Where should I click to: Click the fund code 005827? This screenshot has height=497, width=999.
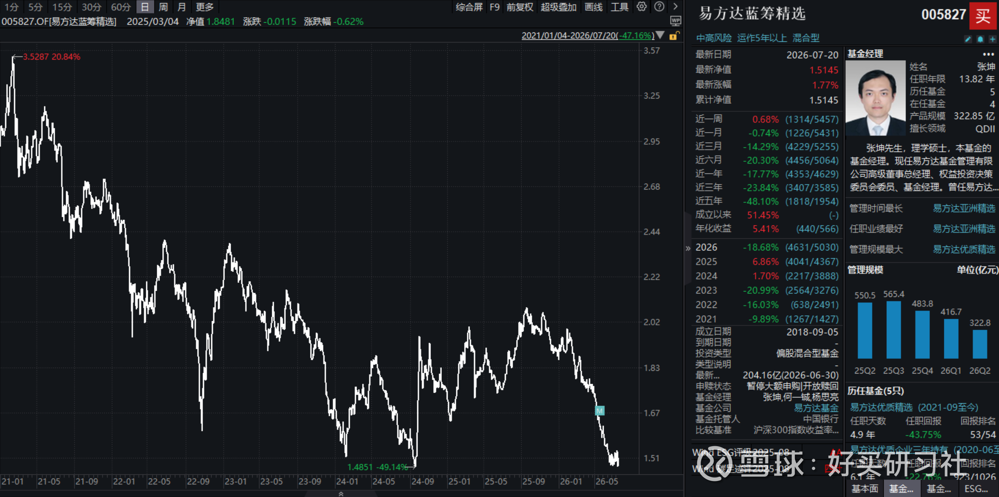tap(943, 14)
